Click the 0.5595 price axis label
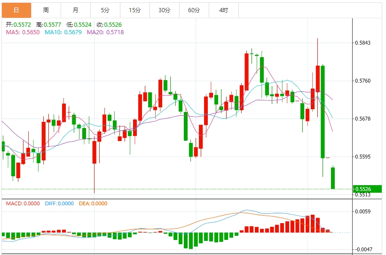 click(362, 157)
